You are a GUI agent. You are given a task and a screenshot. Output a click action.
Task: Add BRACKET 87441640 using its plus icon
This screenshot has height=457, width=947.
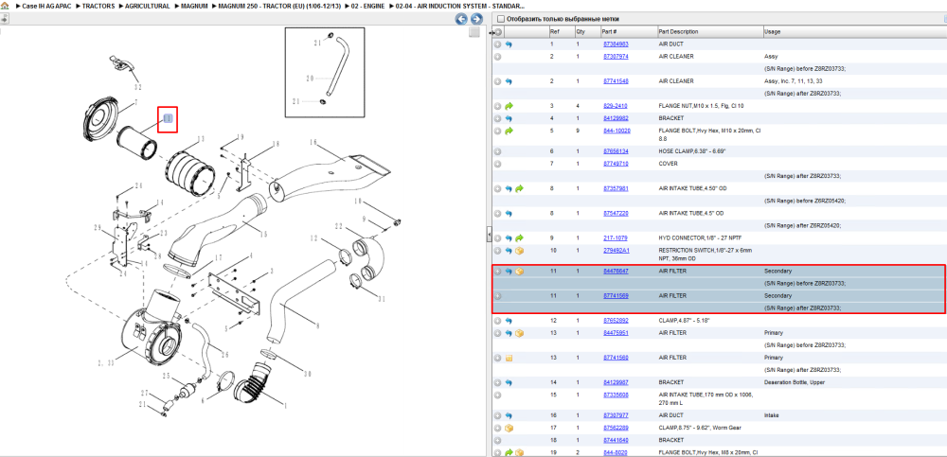[x=498, y=440]
